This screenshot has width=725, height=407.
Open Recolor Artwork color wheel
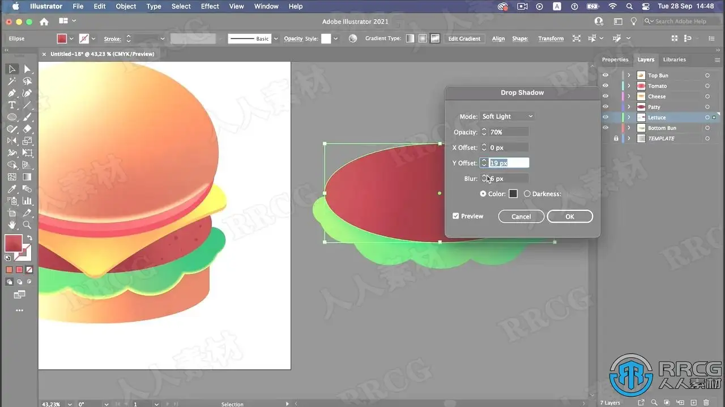353,38
